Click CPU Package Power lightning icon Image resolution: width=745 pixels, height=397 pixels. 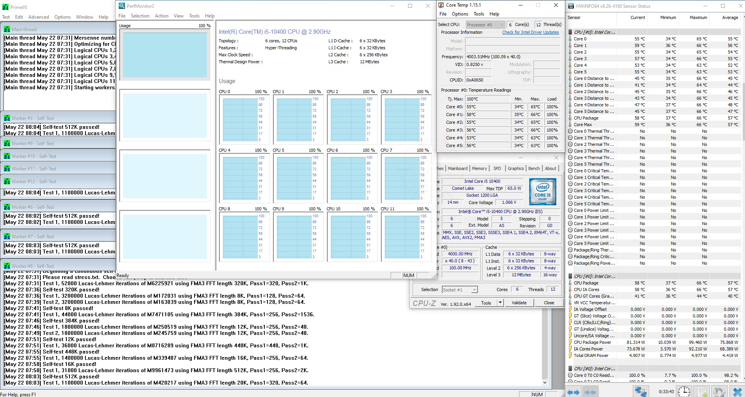coord(570,342)
